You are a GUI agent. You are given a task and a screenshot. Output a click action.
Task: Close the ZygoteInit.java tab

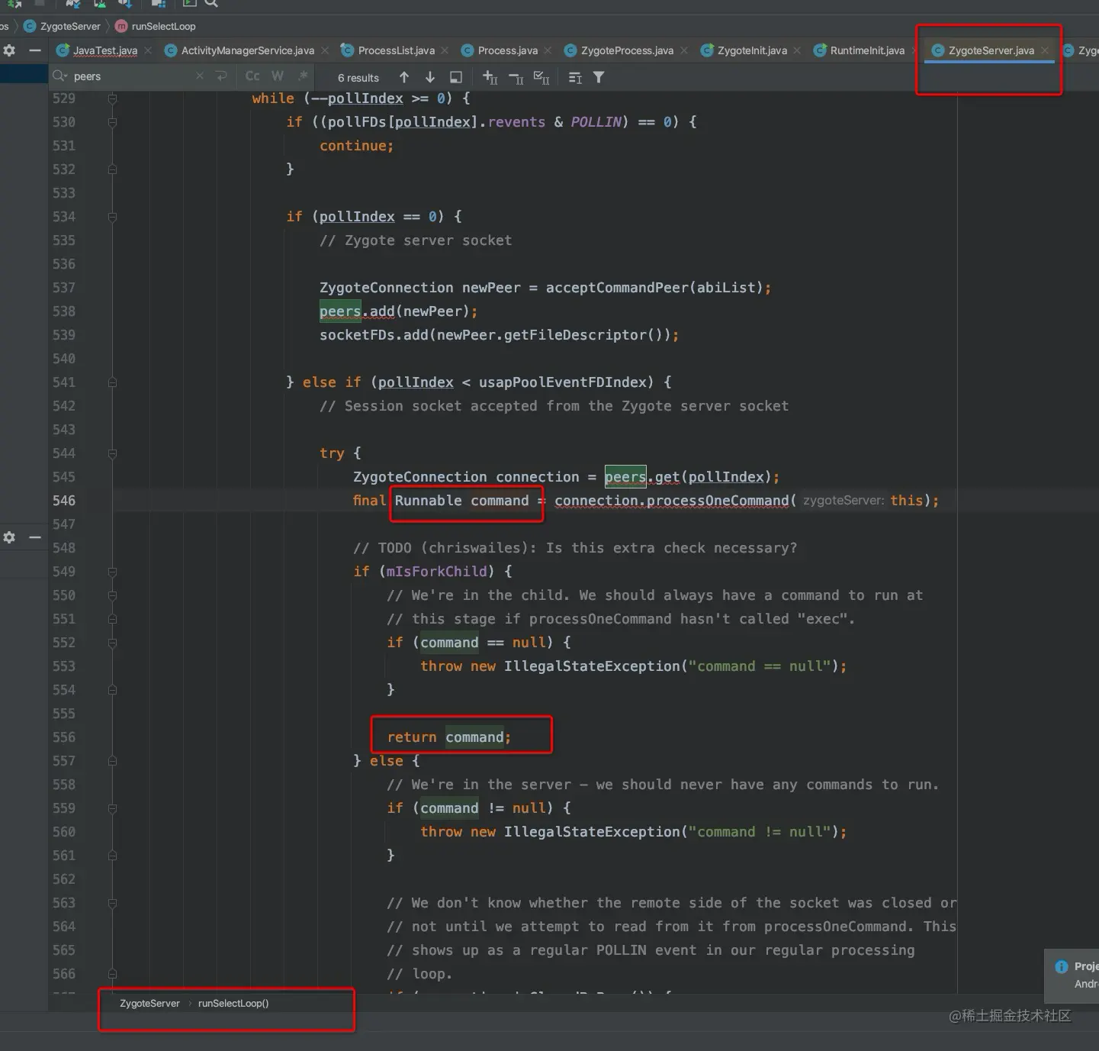click(x=797, y=50)
